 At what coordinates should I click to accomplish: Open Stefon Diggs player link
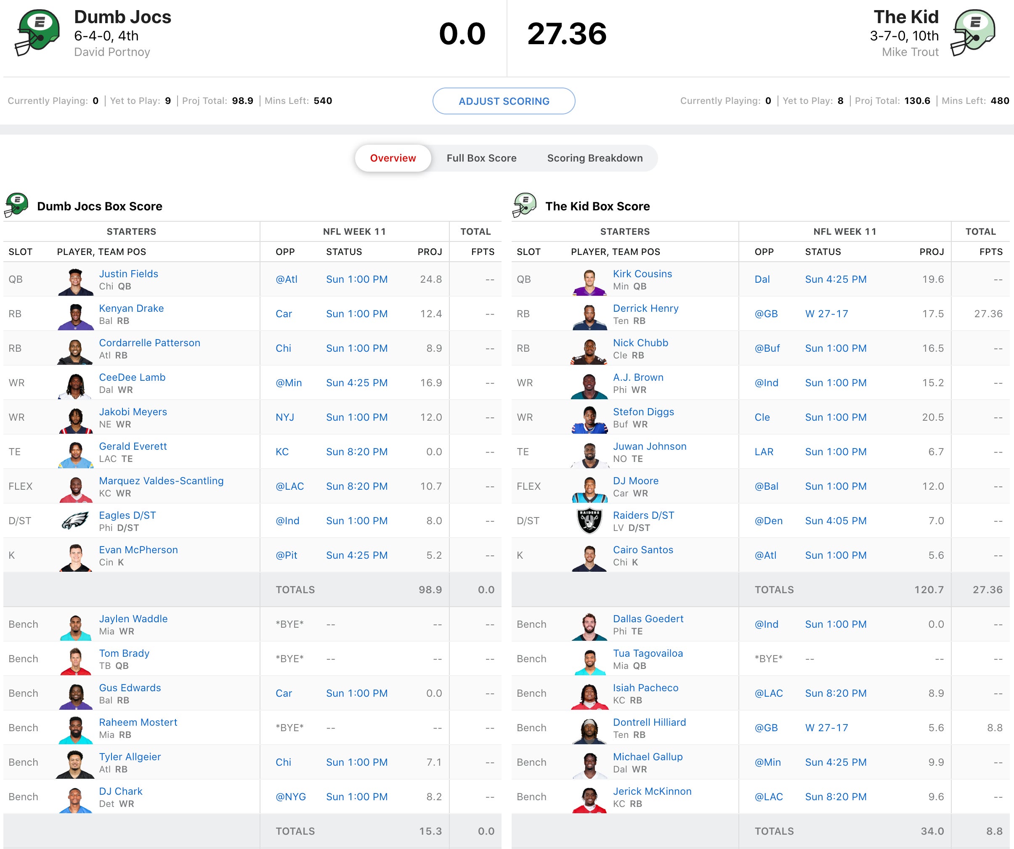(643, 411)
